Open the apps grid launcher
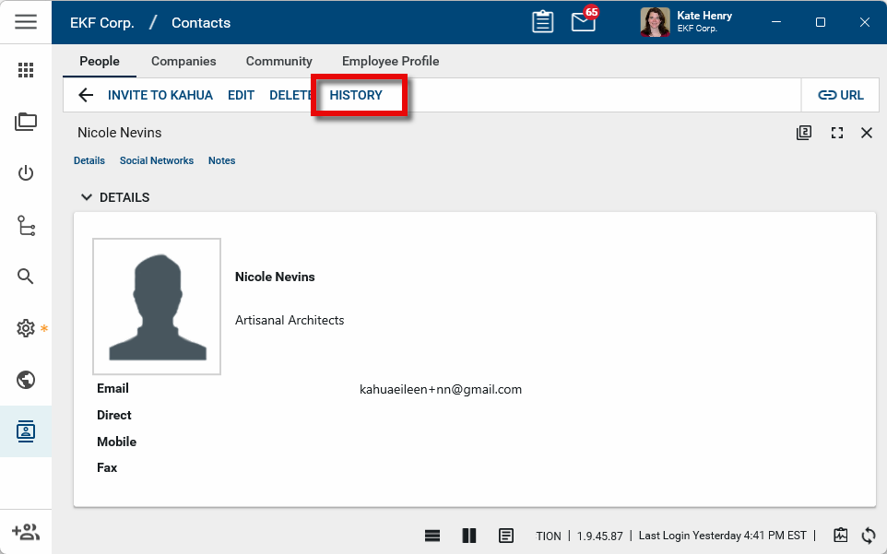This screenshot has height=554, width=887. click(x=26, y=71)
